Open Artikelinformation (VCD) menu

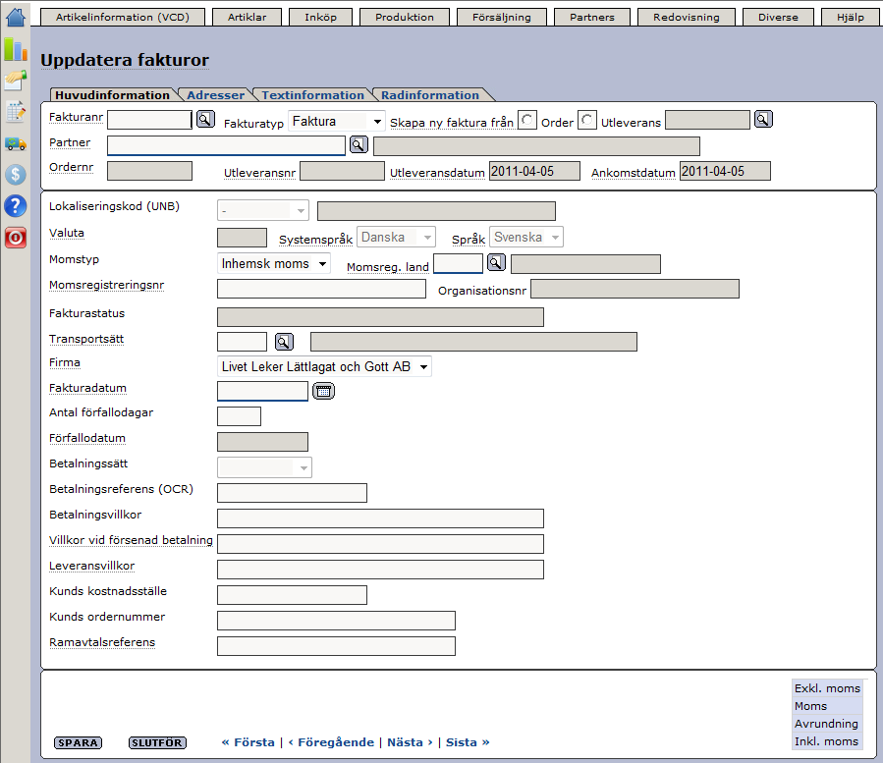(123, 17)
